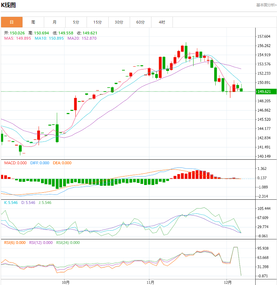Click the 148.205 price axis label
This screenshot has width=277, height=285.
264,101
